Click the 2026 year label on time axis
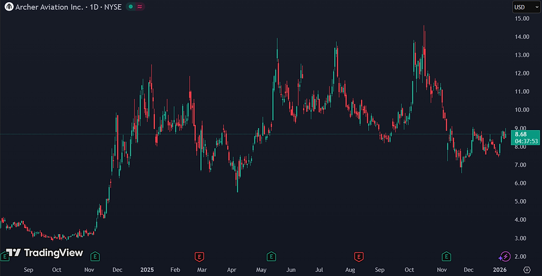The height and width of the screenshot is (276, 542). tap(500, 269)
